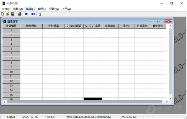187x119 pixels.
Task: Click the 发射频率 column header
Action: (54, 26)
